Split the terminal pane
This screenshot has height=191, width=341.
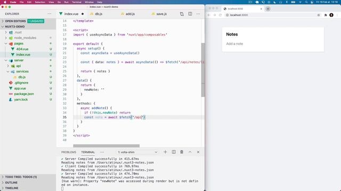174,152
